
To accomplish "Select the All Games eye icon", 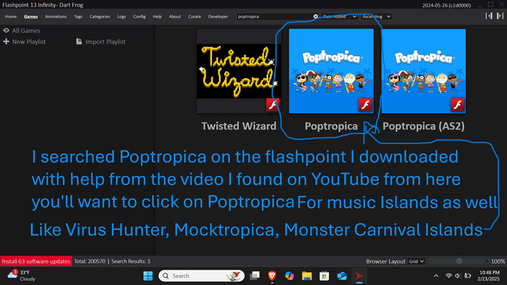I will click(6, 30).
